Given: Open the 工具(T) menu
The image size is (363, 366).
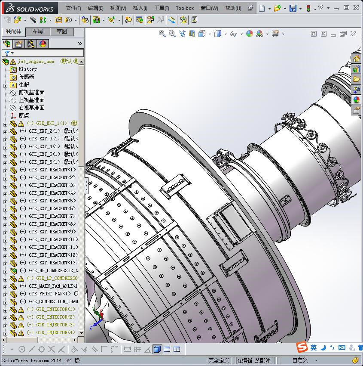Looking at the screenshot, I should click(x=162, y=8).
